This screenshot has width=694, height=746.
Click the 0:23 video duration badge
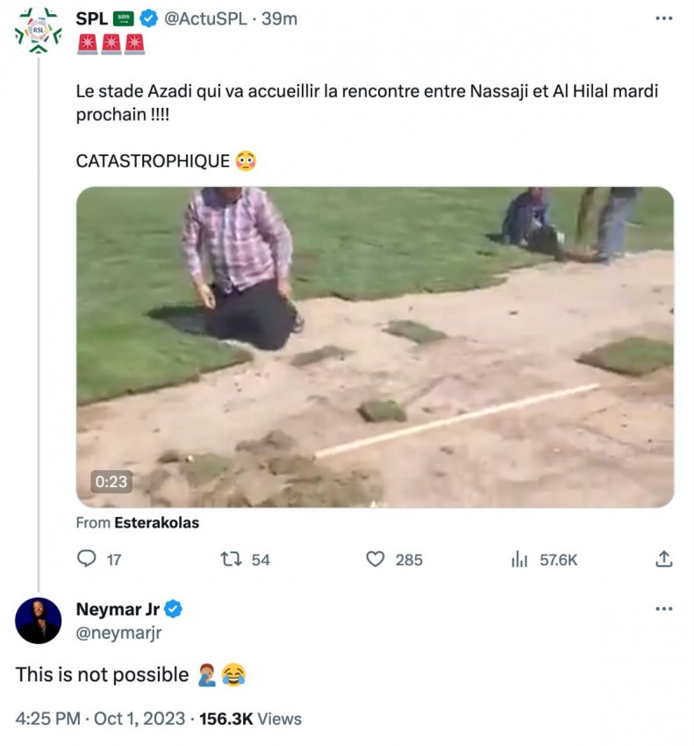(x=111, y=481)
